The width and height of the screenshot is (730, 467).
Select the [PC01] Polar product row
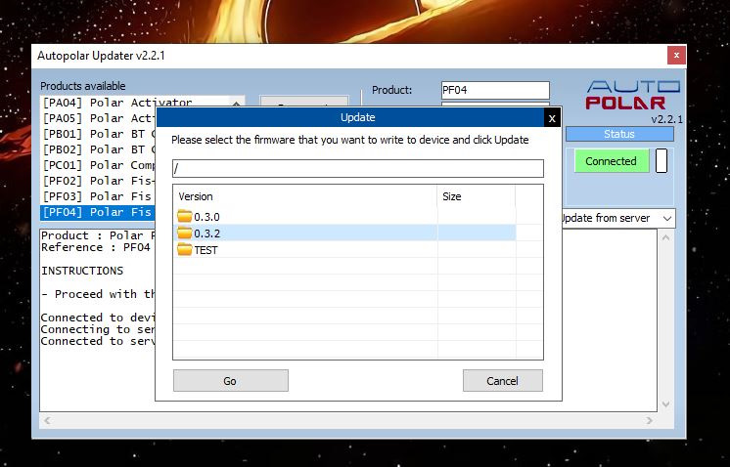pyautogui.click(x=98, y=165)
